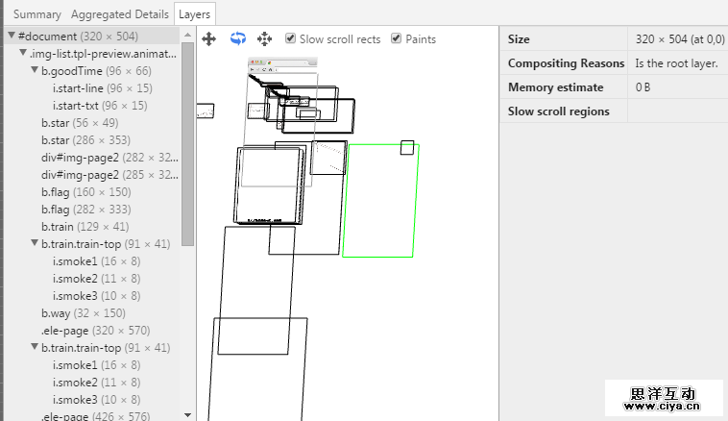Switch to the Summary tab
This screenshot has height=421, width=728.
tap(36, 14)
